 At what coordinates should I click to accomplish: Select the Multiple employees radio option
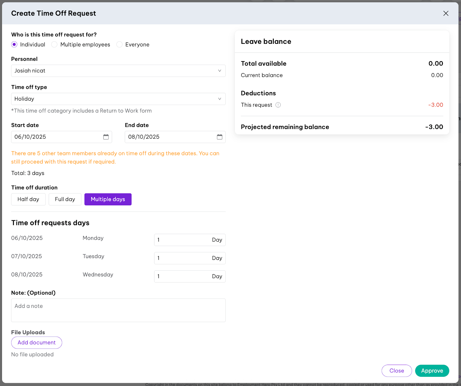[54, 44]
